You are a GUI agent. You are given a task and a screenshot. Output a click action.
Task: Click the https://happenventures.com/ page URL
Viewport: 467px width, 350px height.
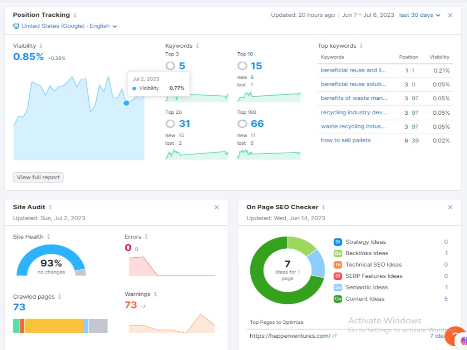pyautogui.click(x=290, y=336)
